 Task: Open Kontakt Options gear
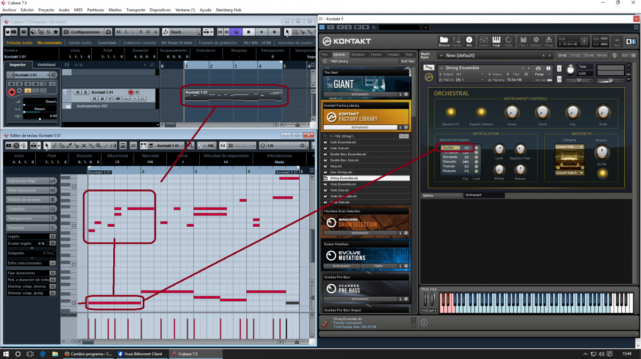(536, 41)
